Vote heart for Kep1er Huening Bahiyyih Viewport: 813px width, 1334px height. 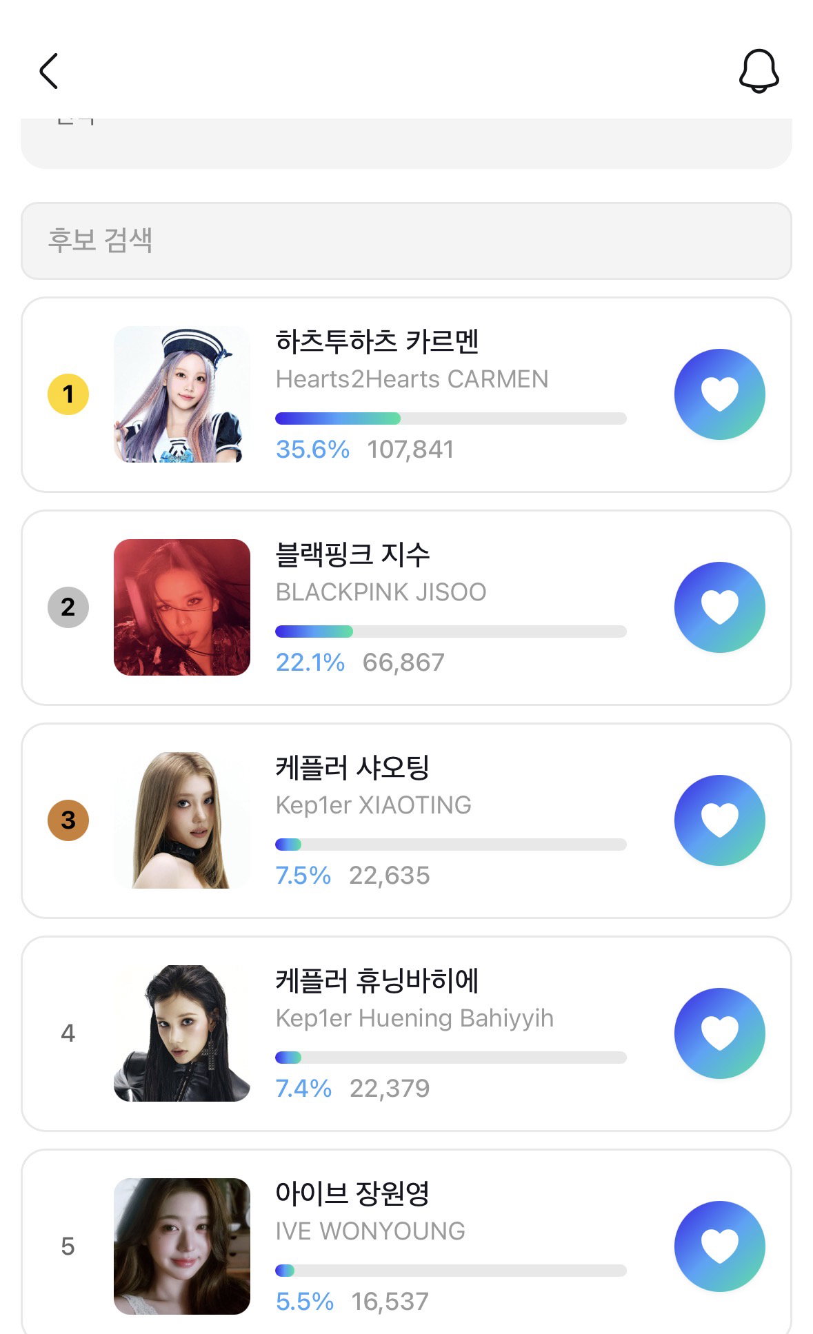(x=719, y=1033)
